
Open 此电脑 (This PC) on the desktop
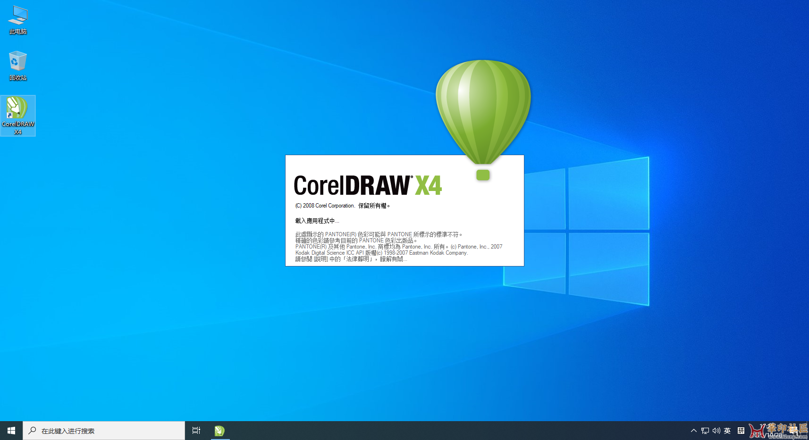coord(17,19)
